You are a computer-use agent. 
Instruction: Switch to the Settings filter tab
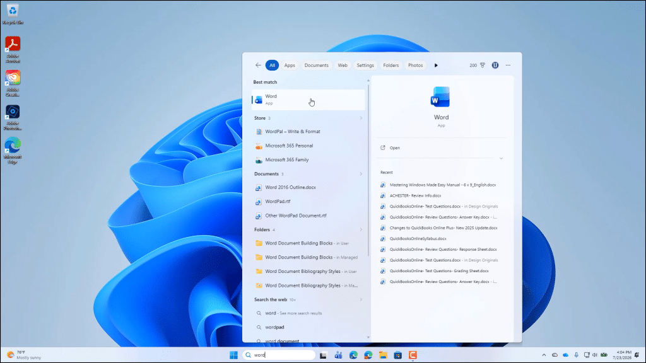365,65
